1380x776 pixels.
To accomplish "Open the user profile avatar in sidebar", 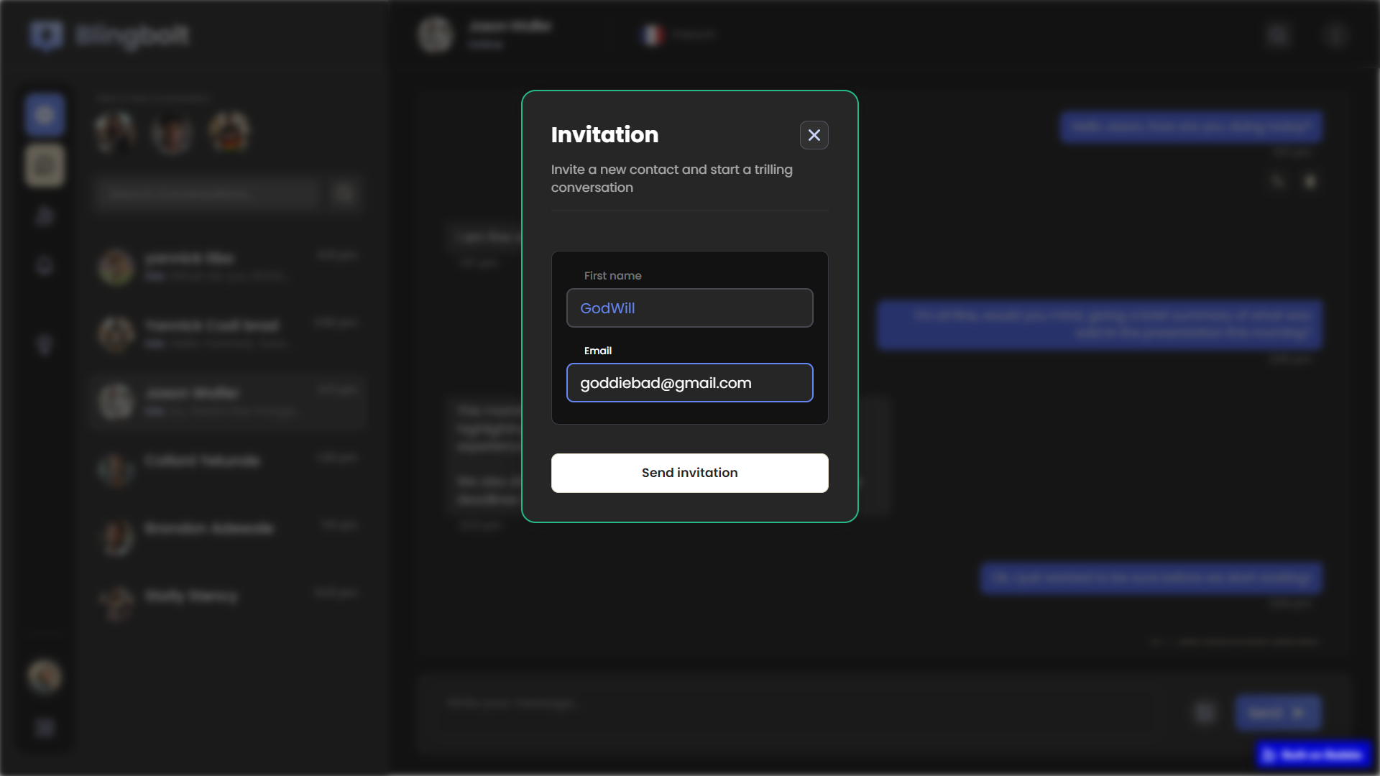I will (45, 676).
